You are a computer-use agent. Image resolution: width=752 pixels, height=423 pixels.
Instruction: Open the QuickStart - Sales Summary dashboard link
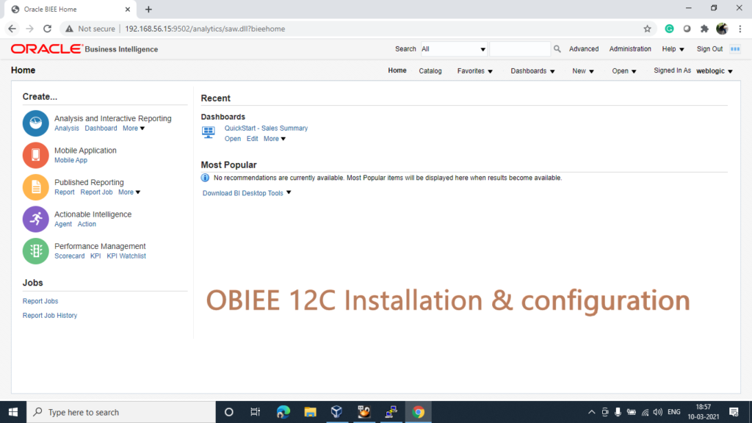point(266,128)
